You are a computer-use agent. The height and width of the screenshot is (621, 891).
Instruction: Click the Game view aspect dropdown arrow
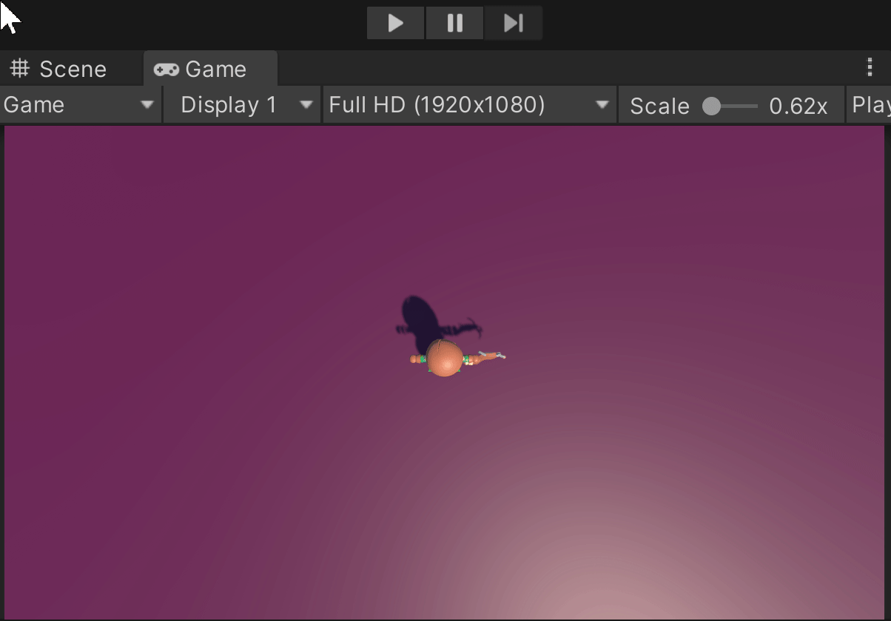[601, 104]
